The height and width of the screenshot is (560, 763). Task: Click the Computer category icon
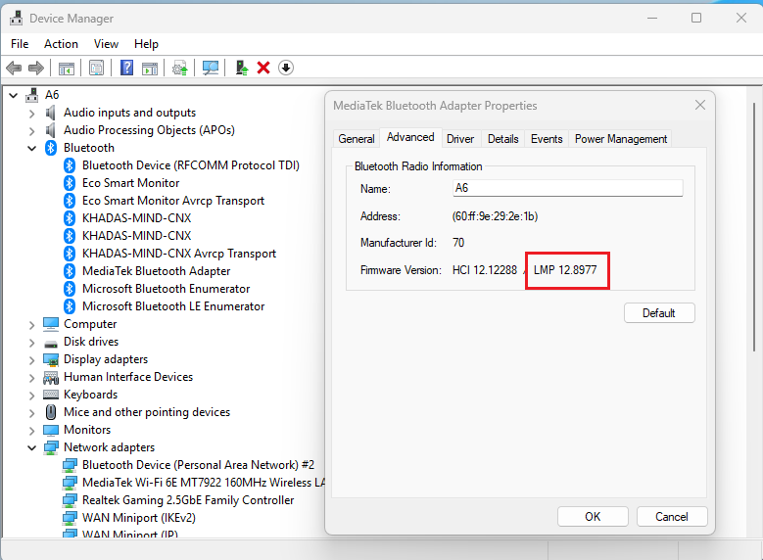pos(51,324)
